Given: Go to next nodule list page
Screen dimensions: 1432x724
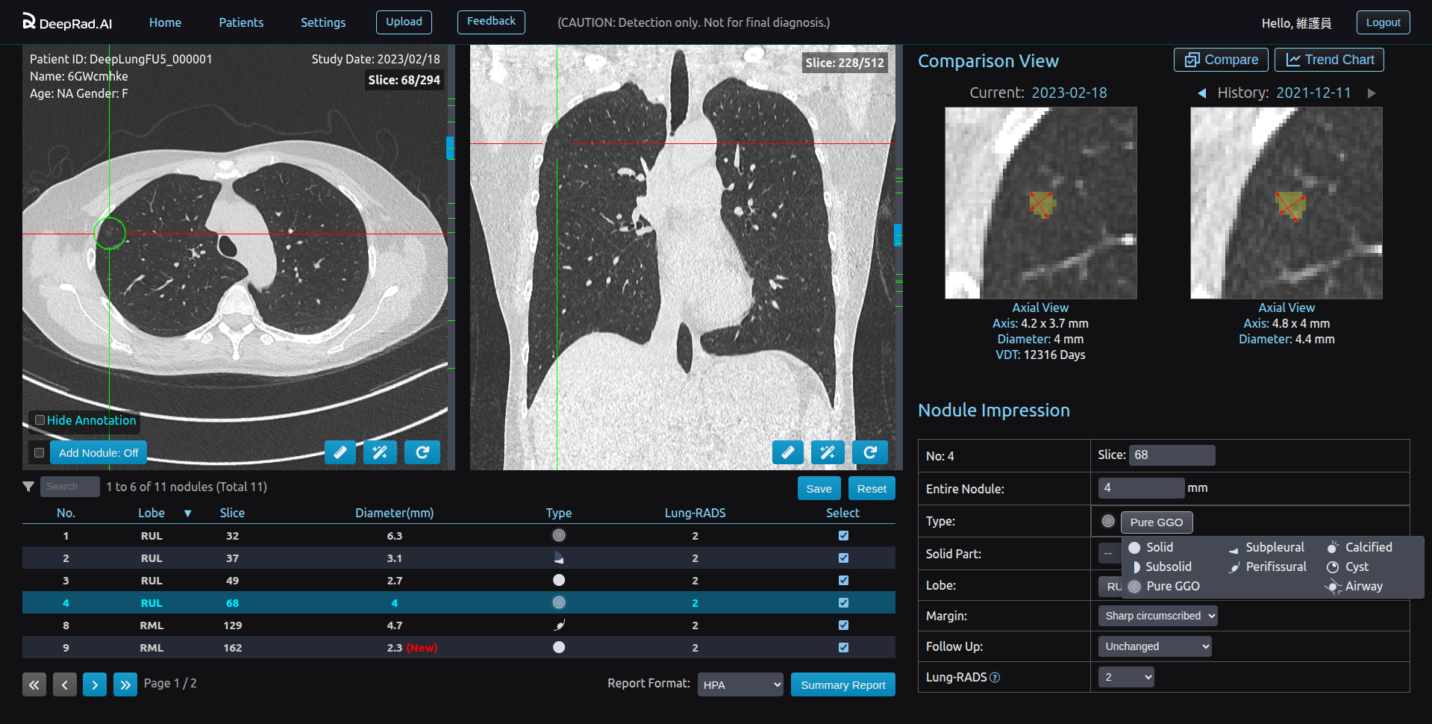Looking at the screenshot, I should [95, 684].
